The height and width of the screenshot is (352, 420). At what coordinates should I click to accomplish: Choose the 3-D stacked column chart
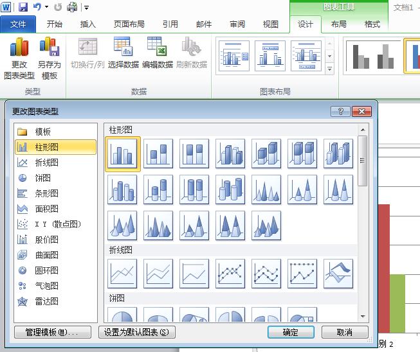tap(266, 154)
